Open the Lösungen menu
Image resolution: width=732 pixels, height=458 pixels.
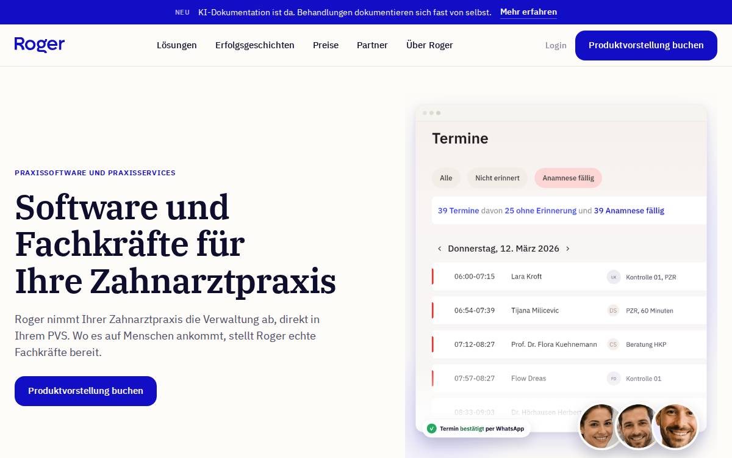pos(177,45)
